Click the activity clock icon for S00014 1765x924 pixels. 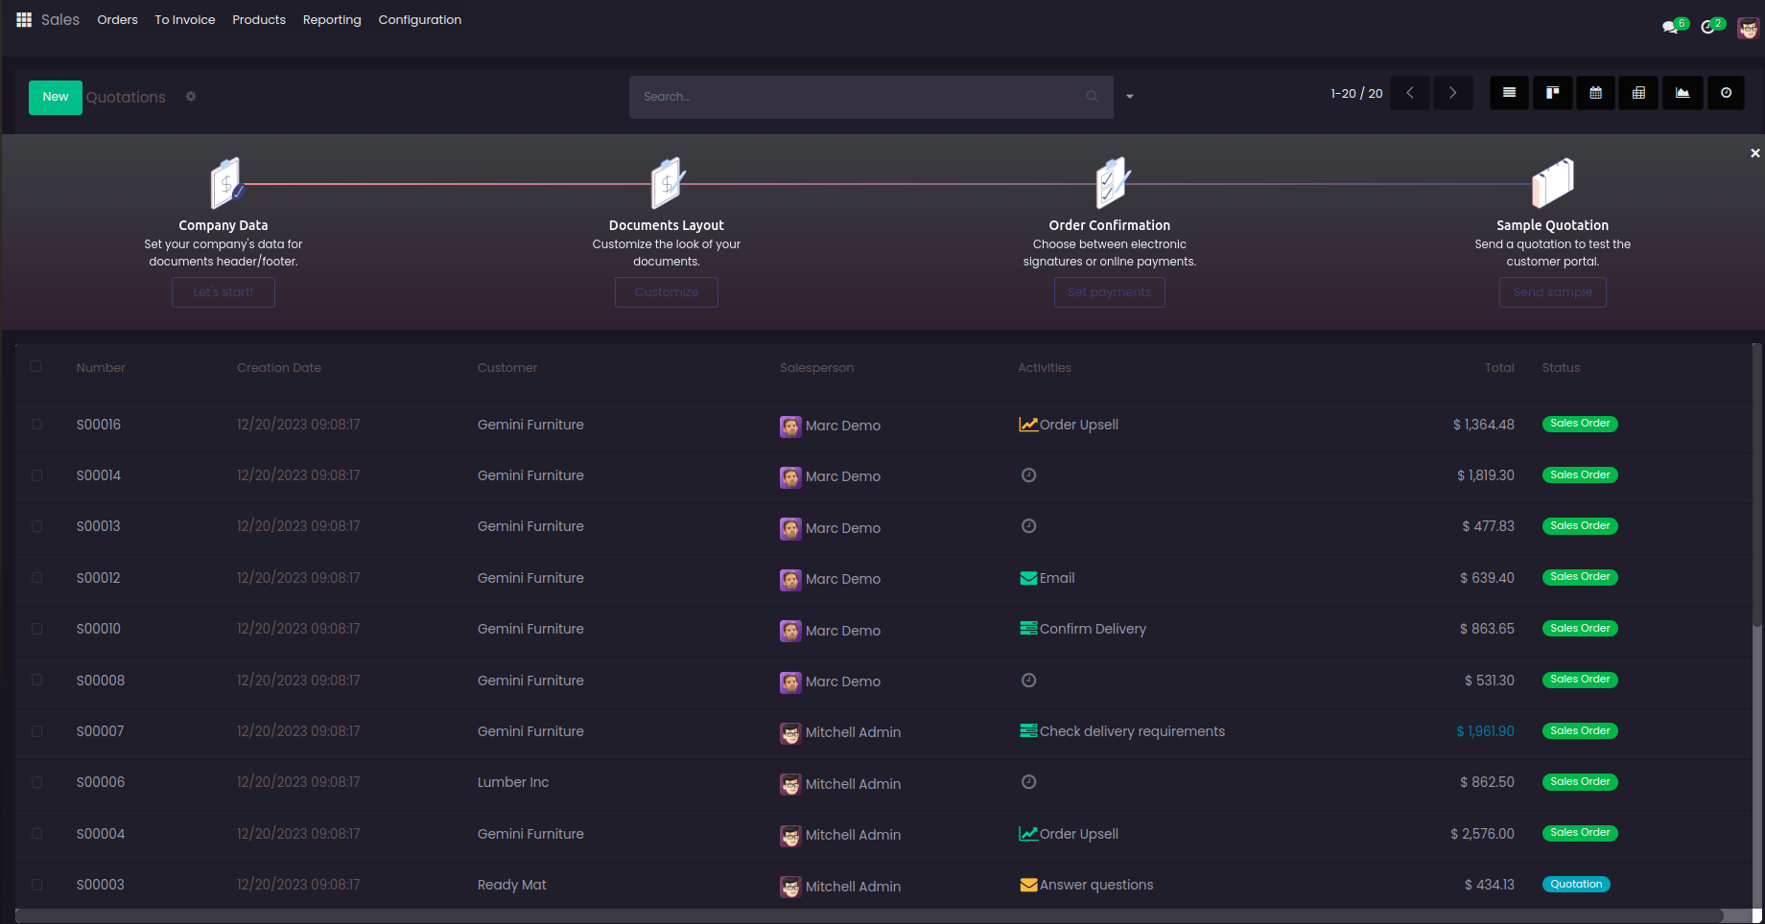1028,475
